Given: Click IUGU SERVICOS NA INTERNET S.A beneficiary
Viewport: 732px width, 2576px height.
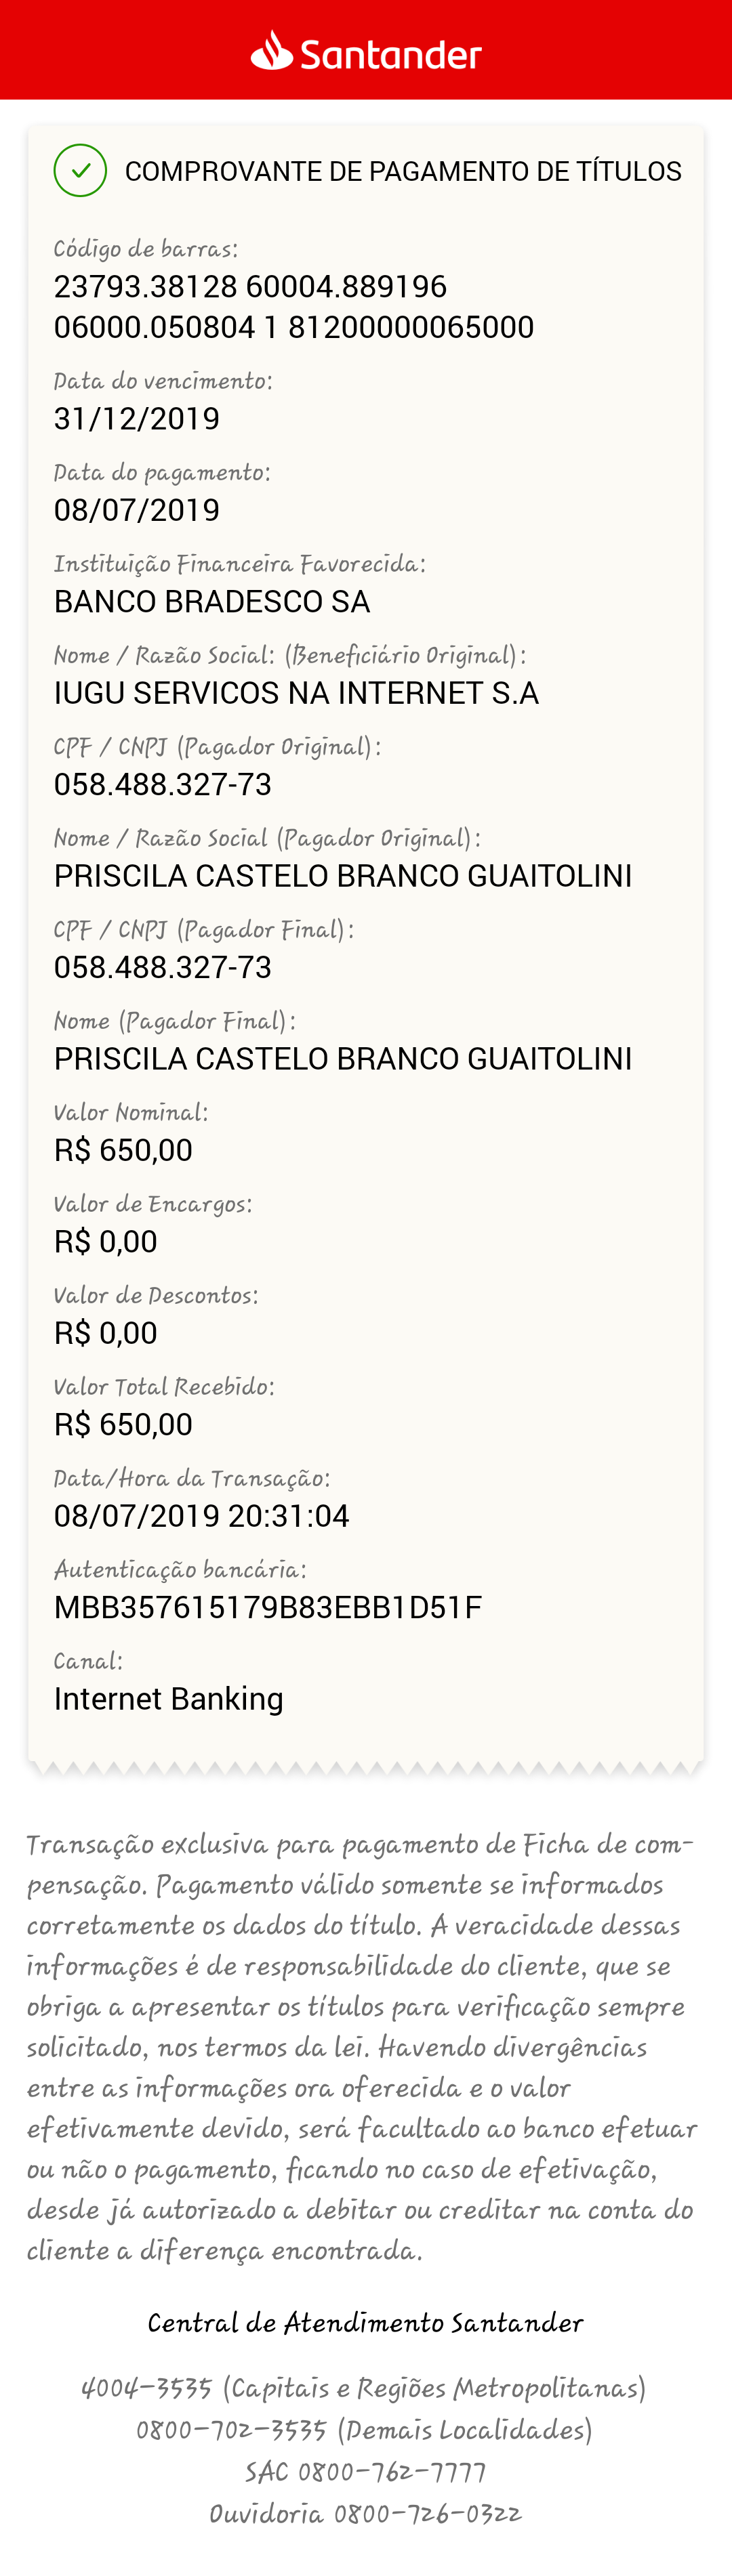Looking at the screenshot, I should point(296,693).
